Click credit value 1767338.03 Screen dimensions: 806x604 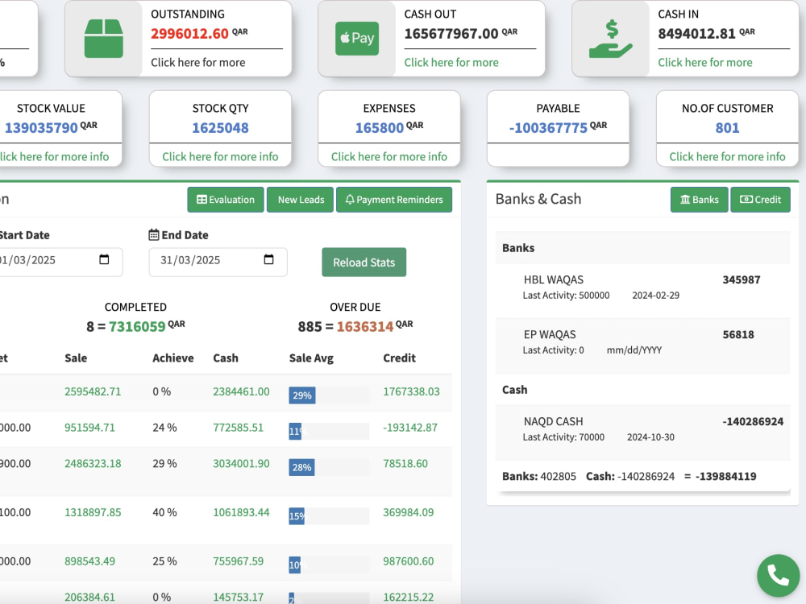(x=411, y=392)
